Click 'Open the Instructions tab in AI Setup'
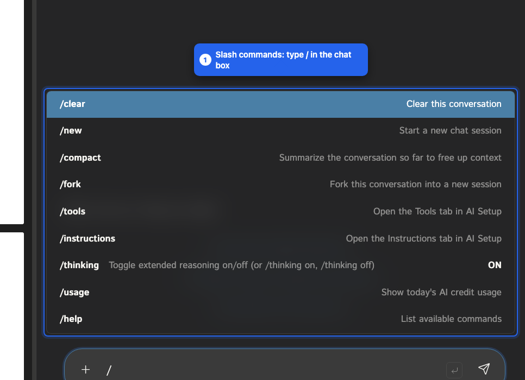525x380 pixels. click(423, 238)
